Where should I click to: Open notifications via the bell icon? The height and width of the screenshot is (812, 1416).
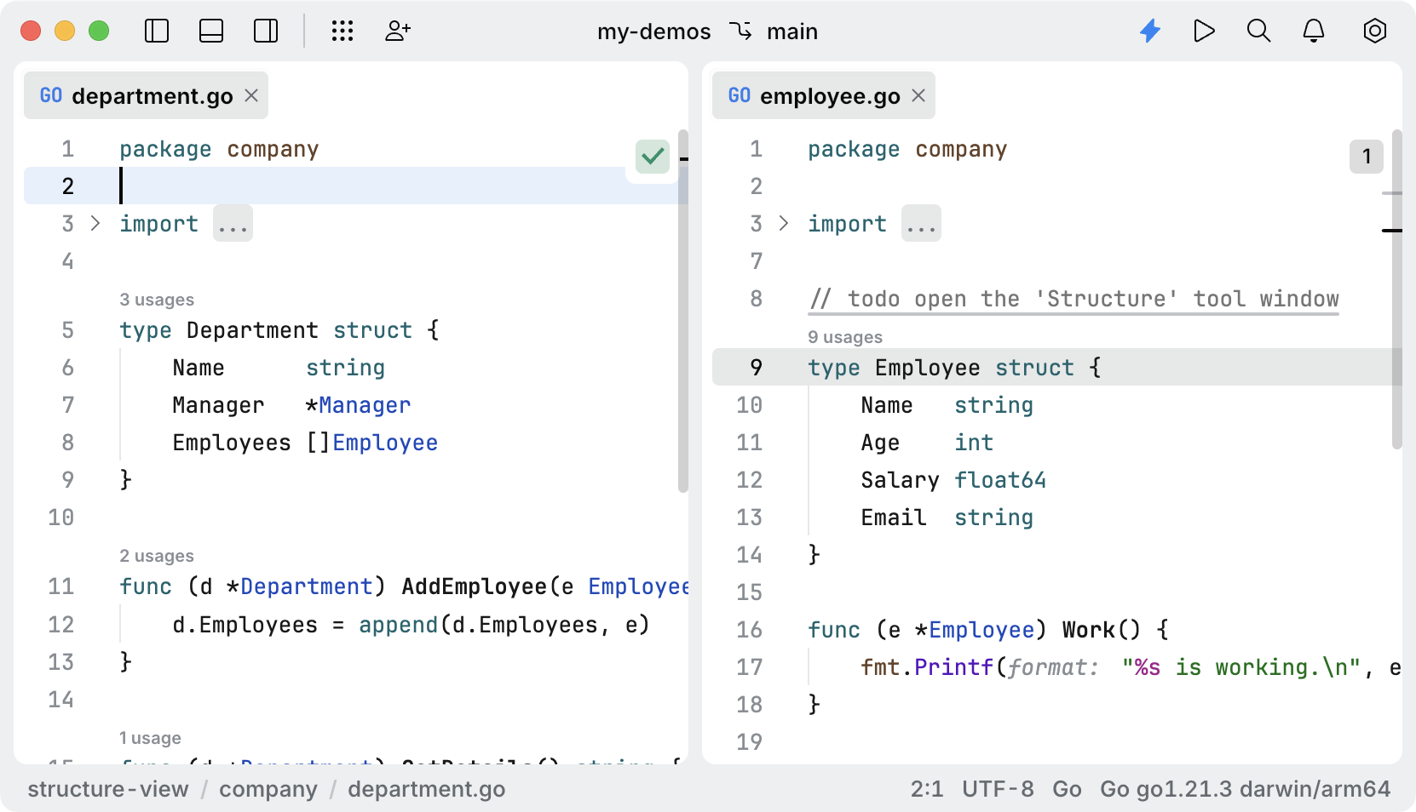click(x=1313, y=31)
